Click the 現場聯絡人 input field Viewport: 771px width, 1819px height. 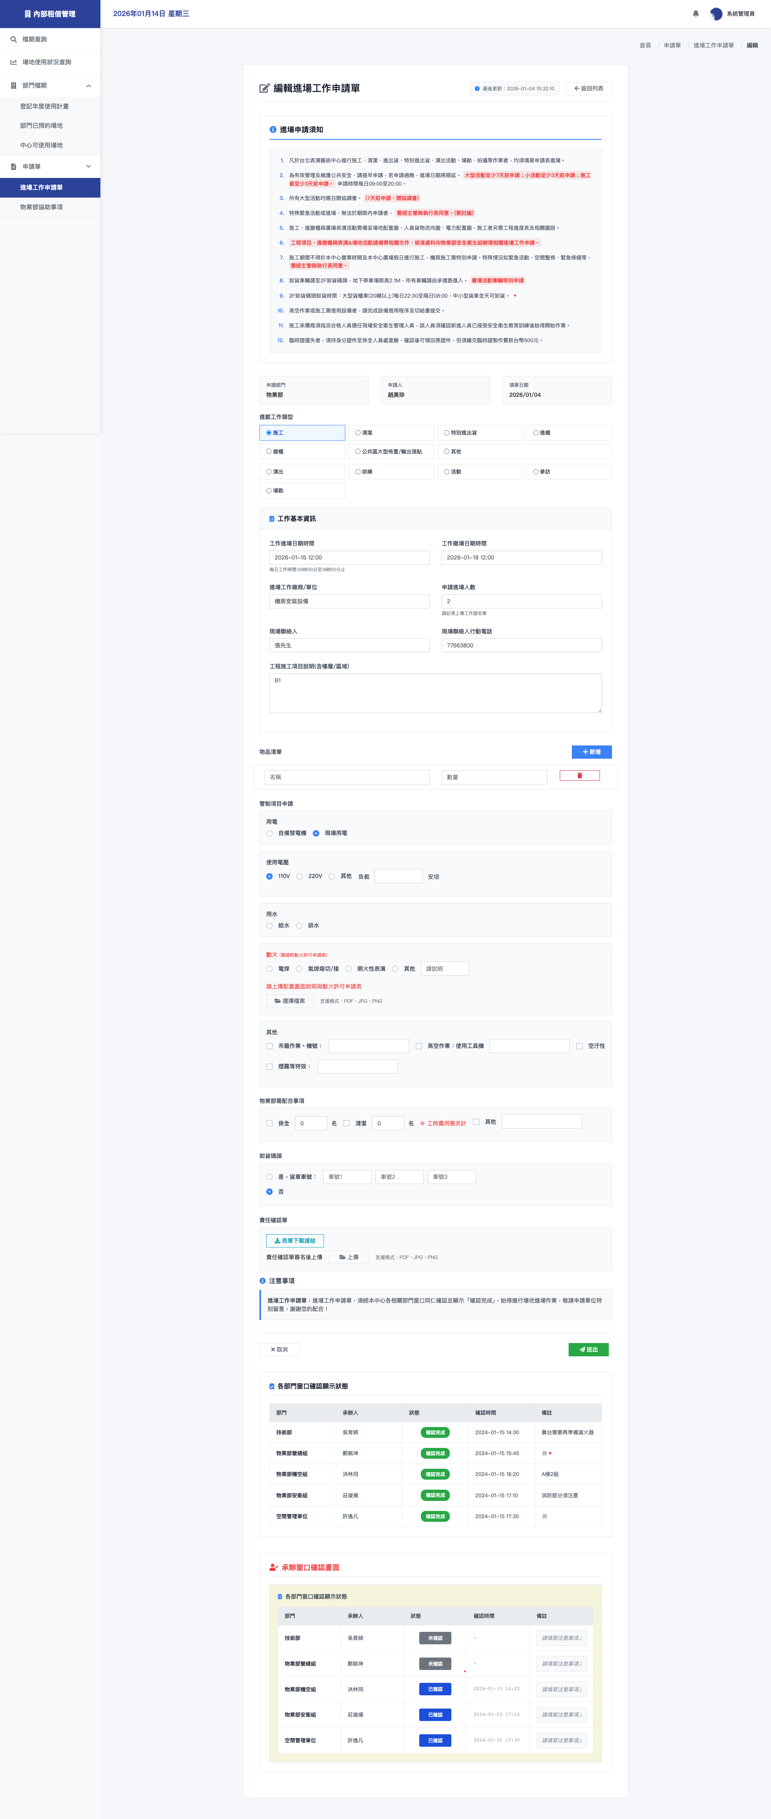pos(349,645)
